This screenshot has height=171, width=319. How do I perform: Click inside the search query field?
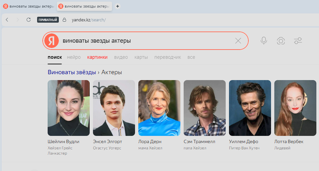(148, 41)
